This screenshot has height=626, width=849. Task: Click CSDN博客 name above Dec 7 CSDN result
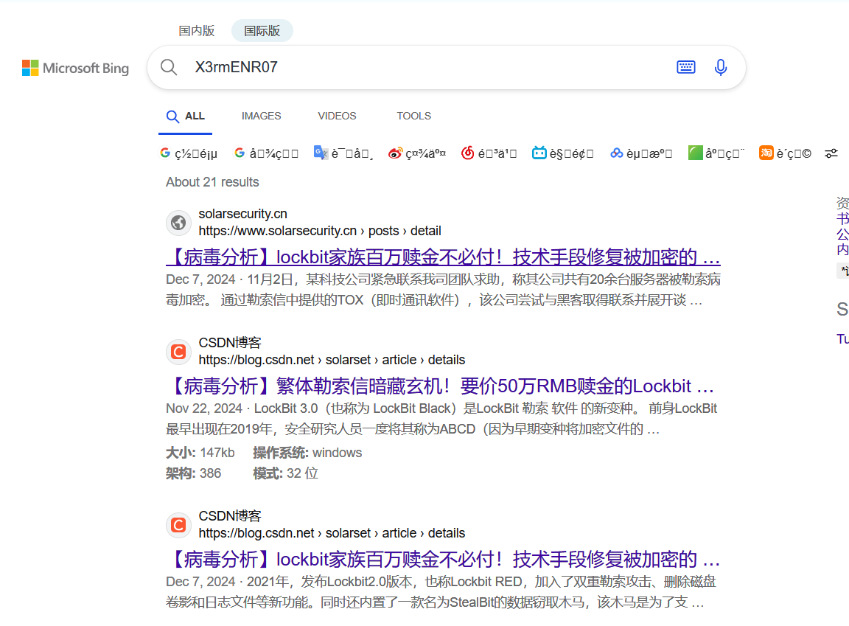coord(230,516)
